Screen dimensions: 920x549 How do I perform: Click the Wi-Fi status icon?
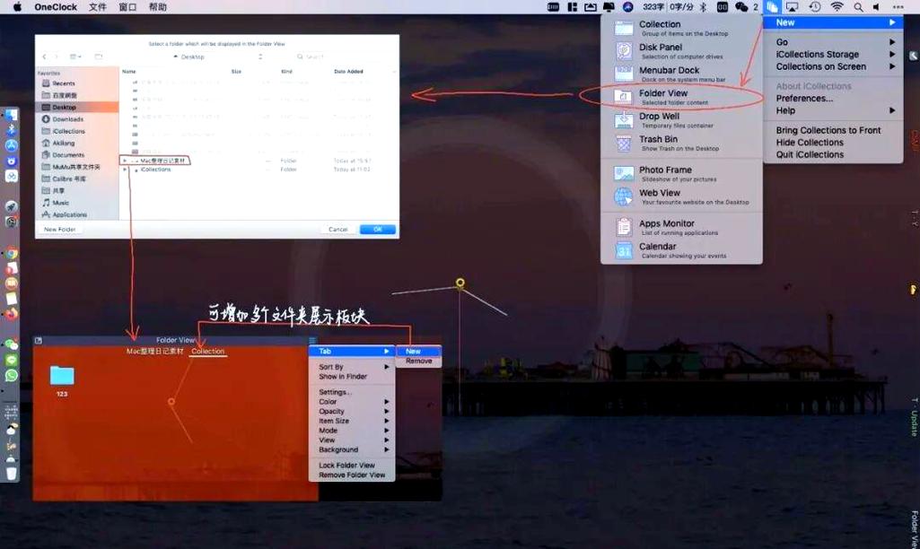(x=837, y=7)
